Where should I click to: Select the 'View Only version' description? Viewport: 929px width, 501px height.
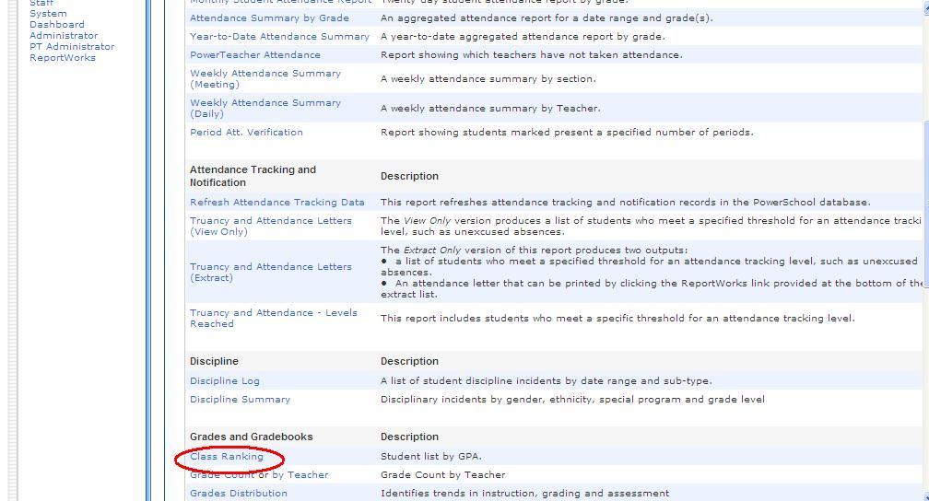point(651,227)
